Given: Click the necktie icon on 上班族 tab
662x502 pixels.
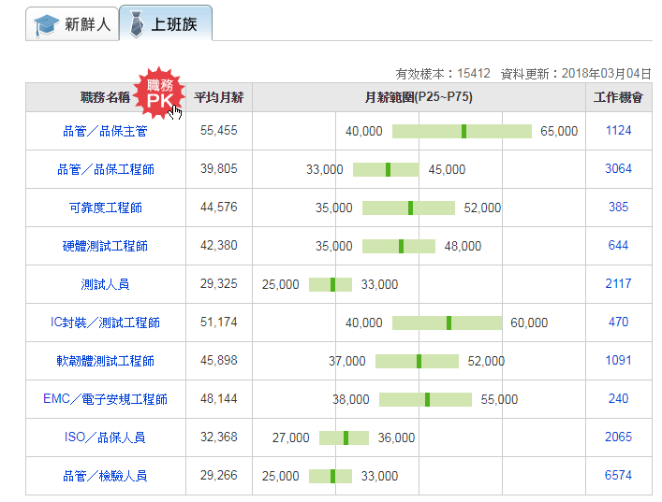Looking at the screenshot, I should pyautogui.click(x=137, y=24).
